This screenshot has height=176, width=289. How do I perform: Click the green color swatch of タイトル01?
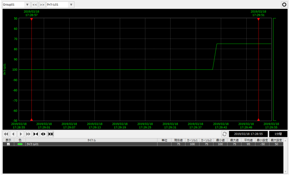(20, 144)
